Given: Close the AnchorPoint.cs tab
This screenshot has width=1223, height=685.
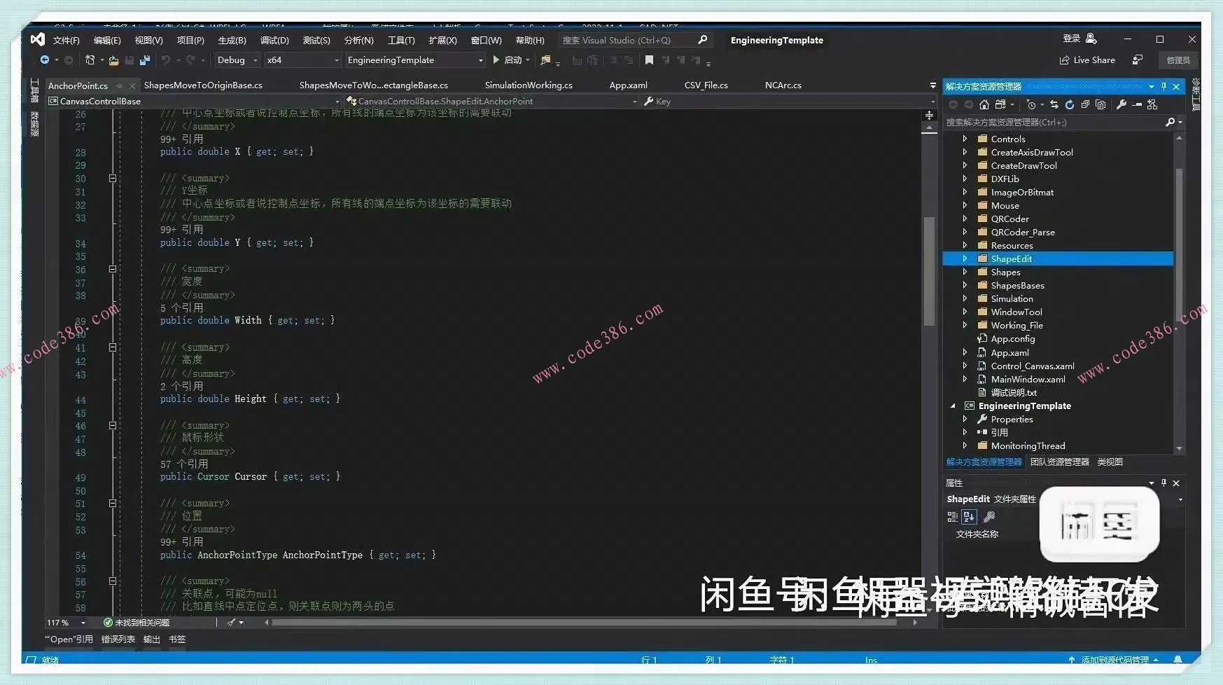Looking at the screenshot, I should (x=132, y=86).
